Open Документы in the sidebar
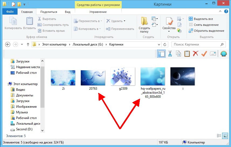Viewport: 231px width, 147px height. coord(22,95)
